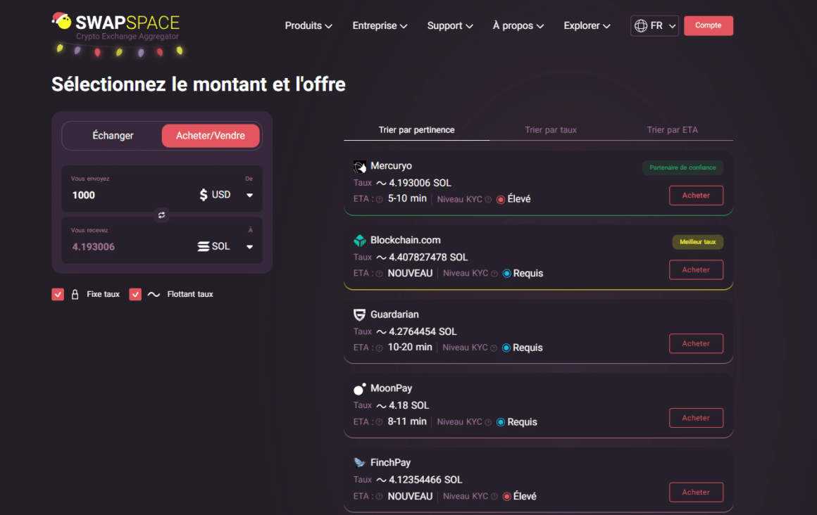817x515 pixels.
Task: Click Acheter on the Blockchain.com offer
Action: point(696,269)
